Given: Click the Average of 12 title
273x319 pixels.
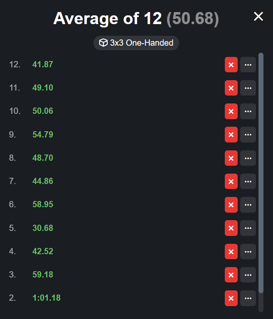Looking at the screenshot, I should pos(108,19).
